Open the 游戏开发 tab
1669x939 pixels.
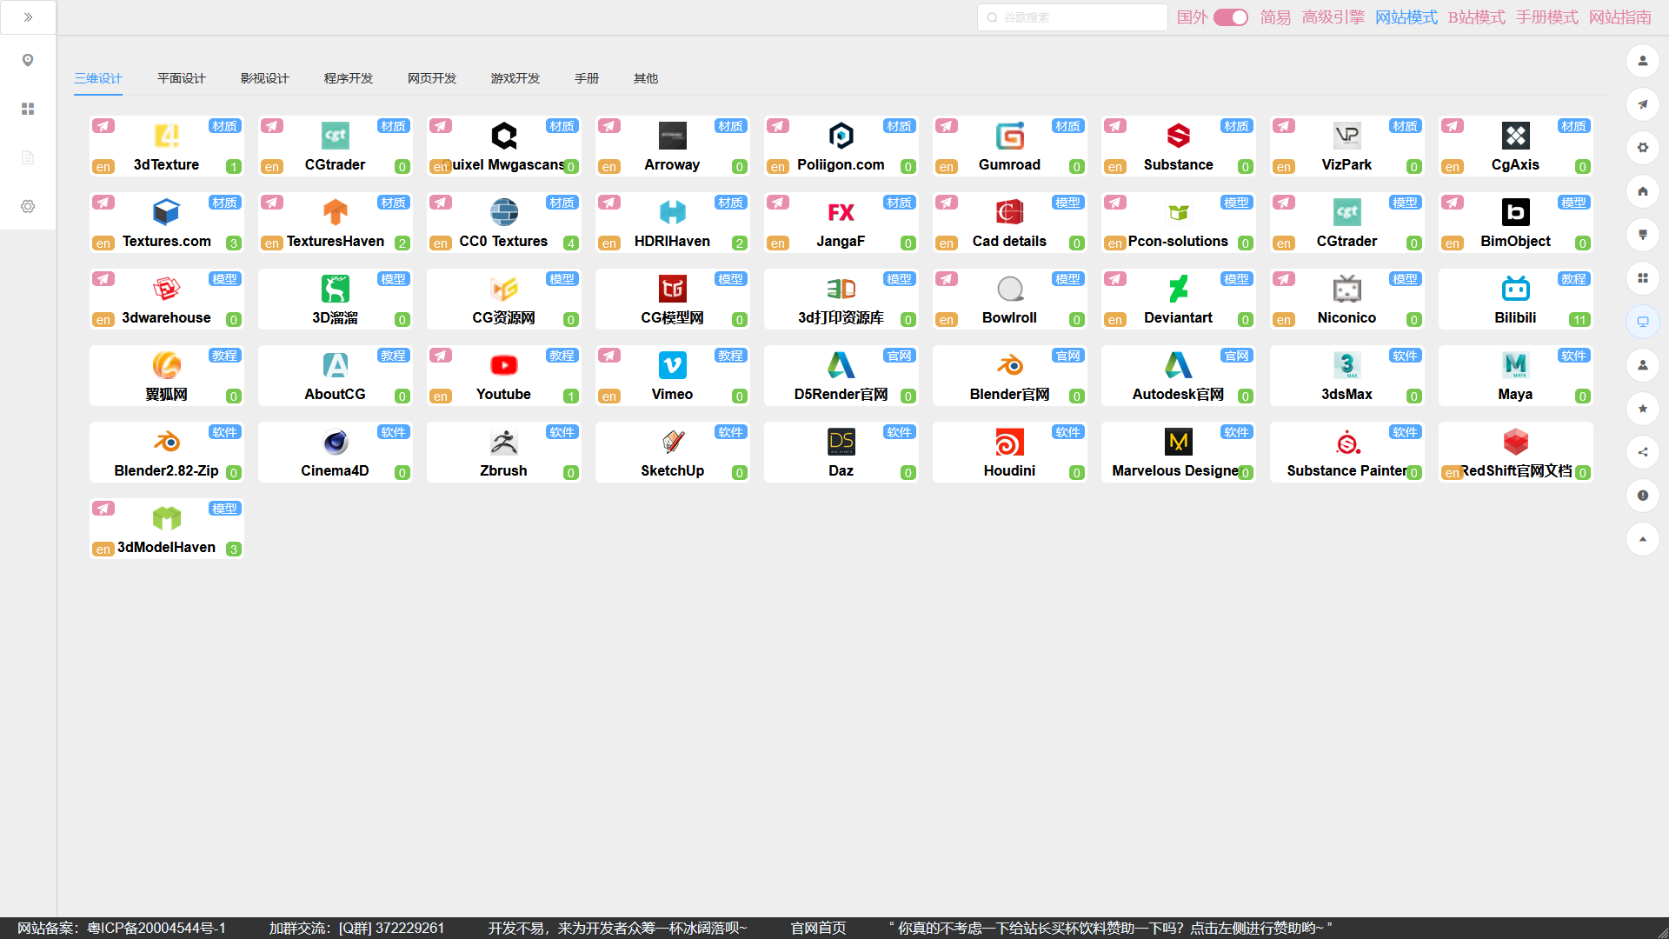click(x=515, y=78)
